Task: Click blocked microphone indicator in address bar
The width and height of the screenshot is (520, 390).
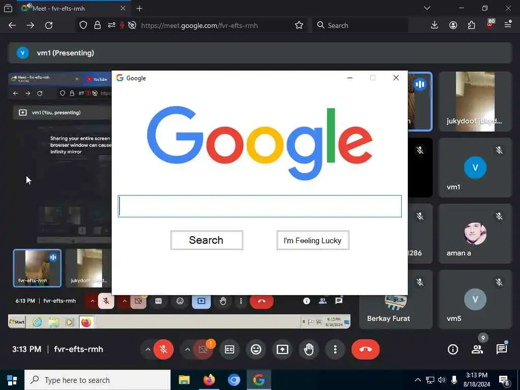Action: (122, 25)
